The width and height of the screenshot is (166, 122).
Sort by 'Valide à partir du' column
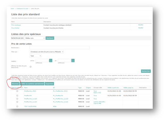point(113,88)
